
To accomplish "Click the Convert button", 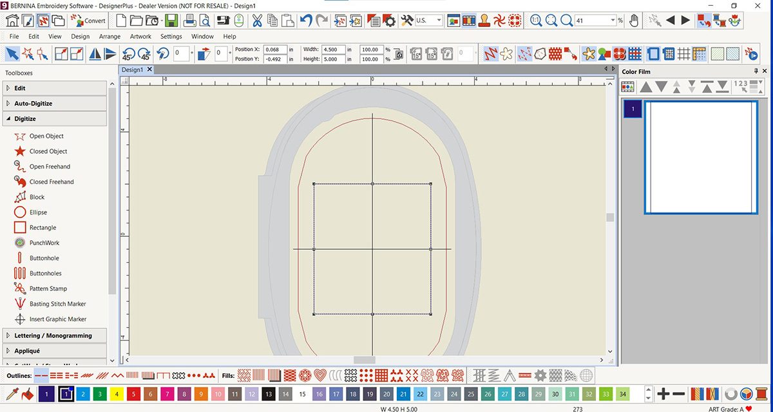I will coord(88,21).
